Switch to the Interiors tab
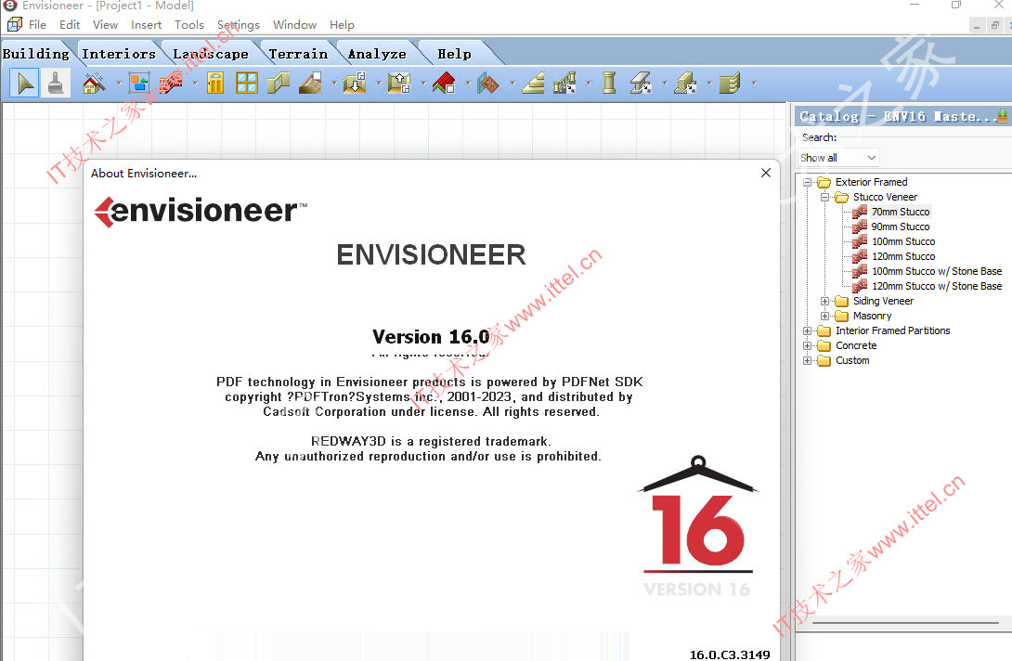The width and height of the screenshot is (1012, 661). click(x=119, y=54)
